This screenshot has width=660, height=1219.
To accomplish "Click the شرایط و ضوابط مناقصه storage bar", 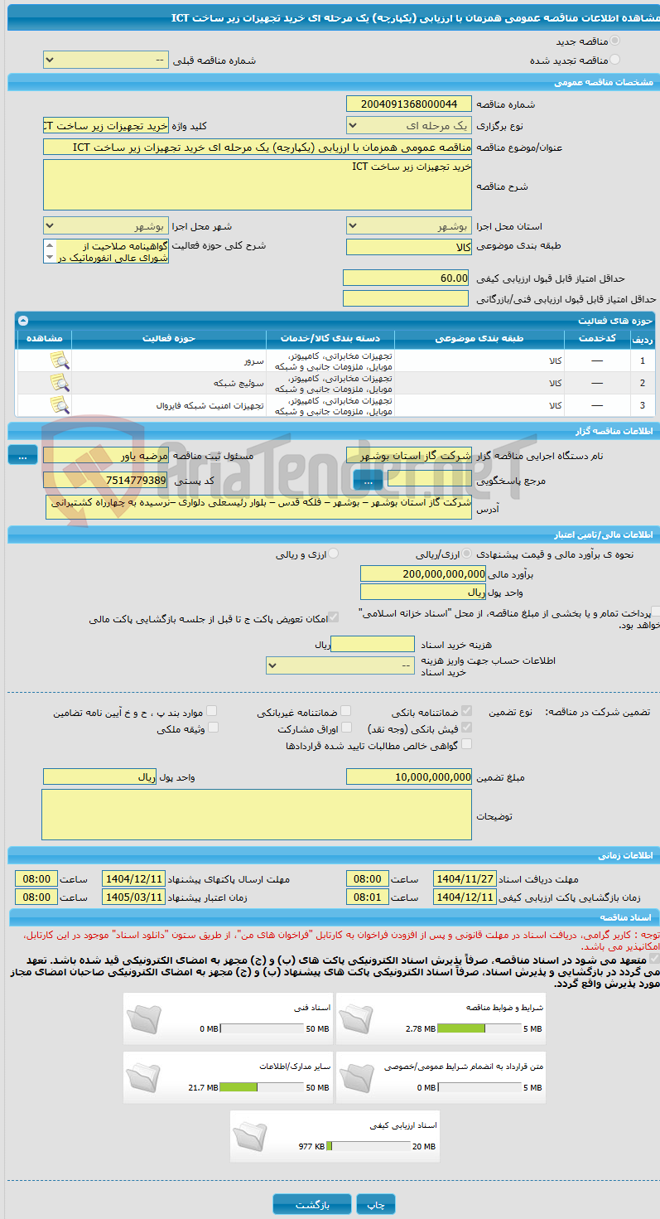I will point(479,1028).
